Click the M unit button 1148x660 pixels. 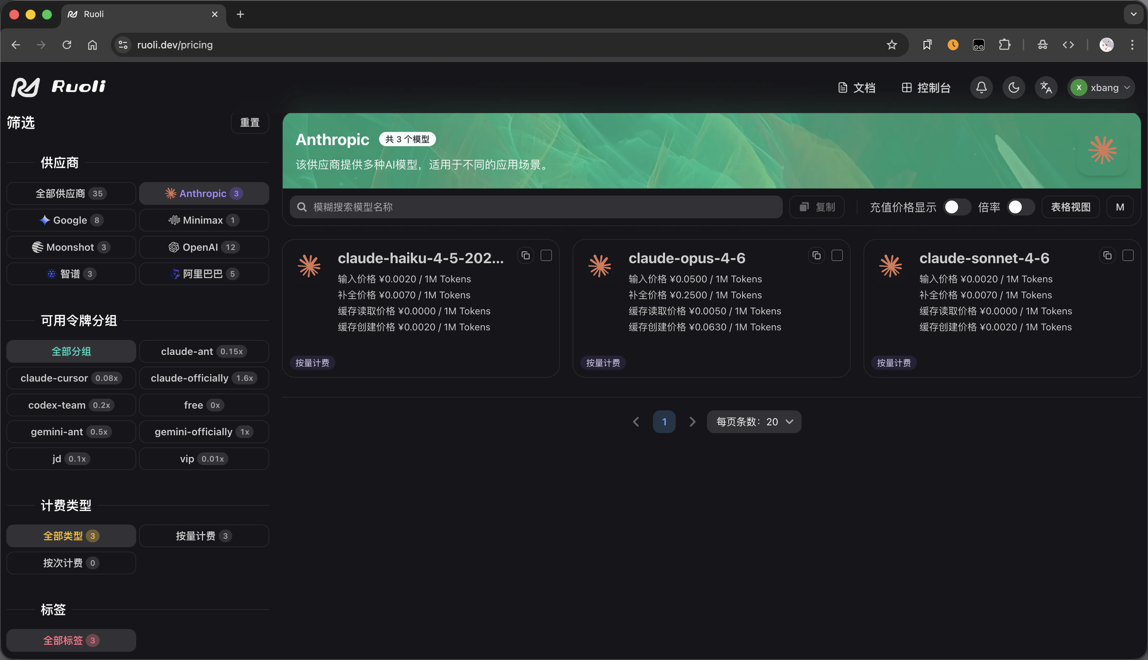(x=1120, y=207)
